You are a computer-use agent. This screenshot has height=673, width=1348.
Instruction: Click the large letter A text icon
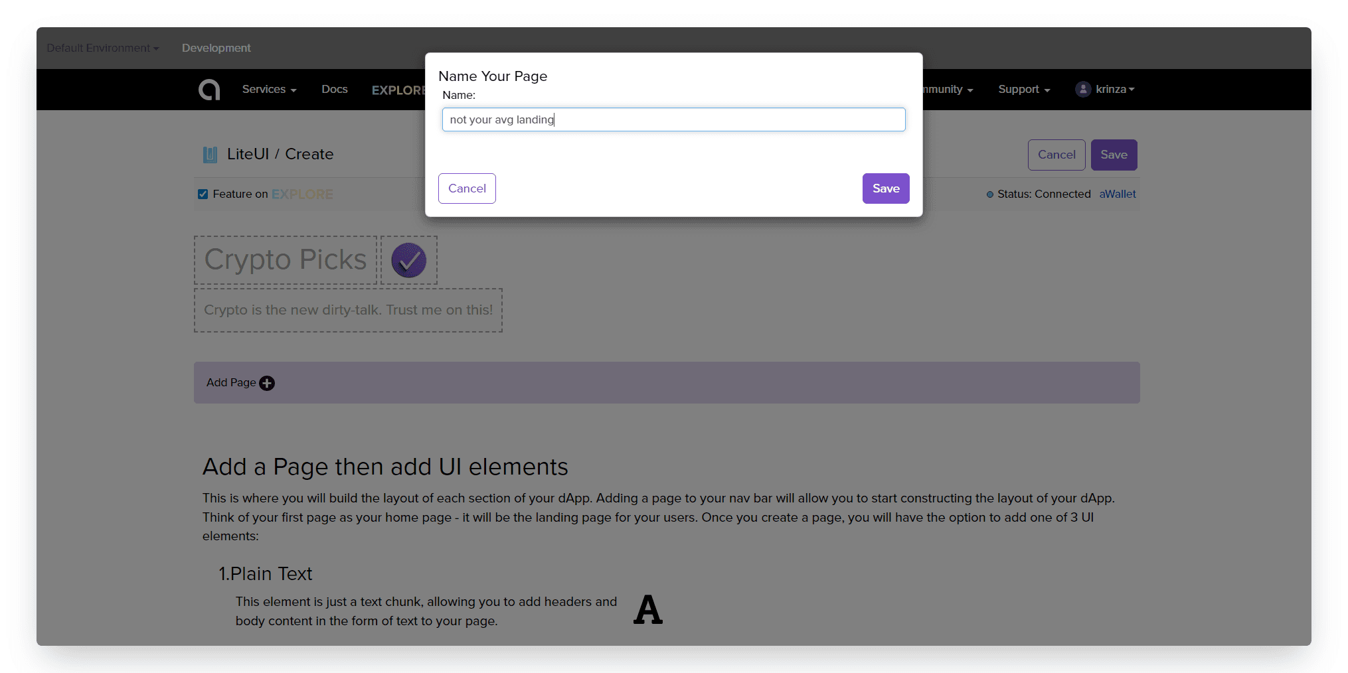[648, 609]
